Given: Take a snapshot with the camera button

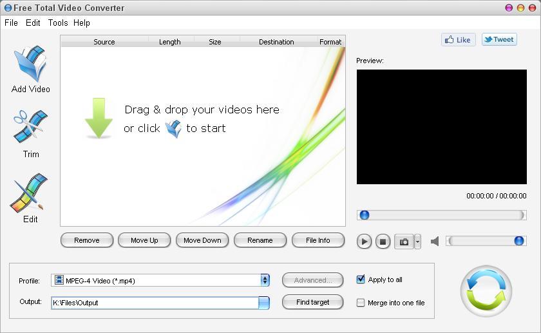Looking at the screenshot, I should (404, 242).
